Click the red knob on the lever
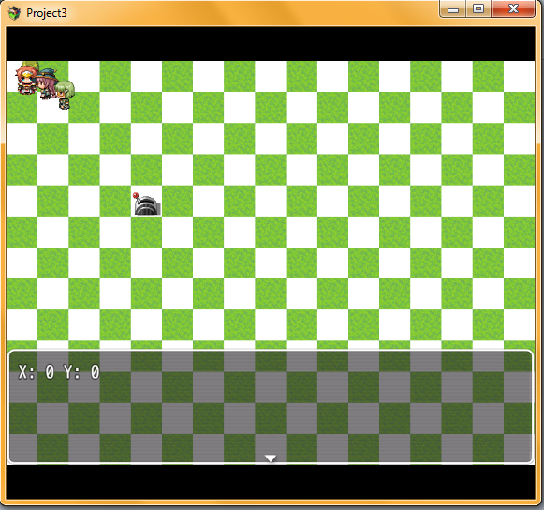This screenshot has width=544, height=510. 136,195
